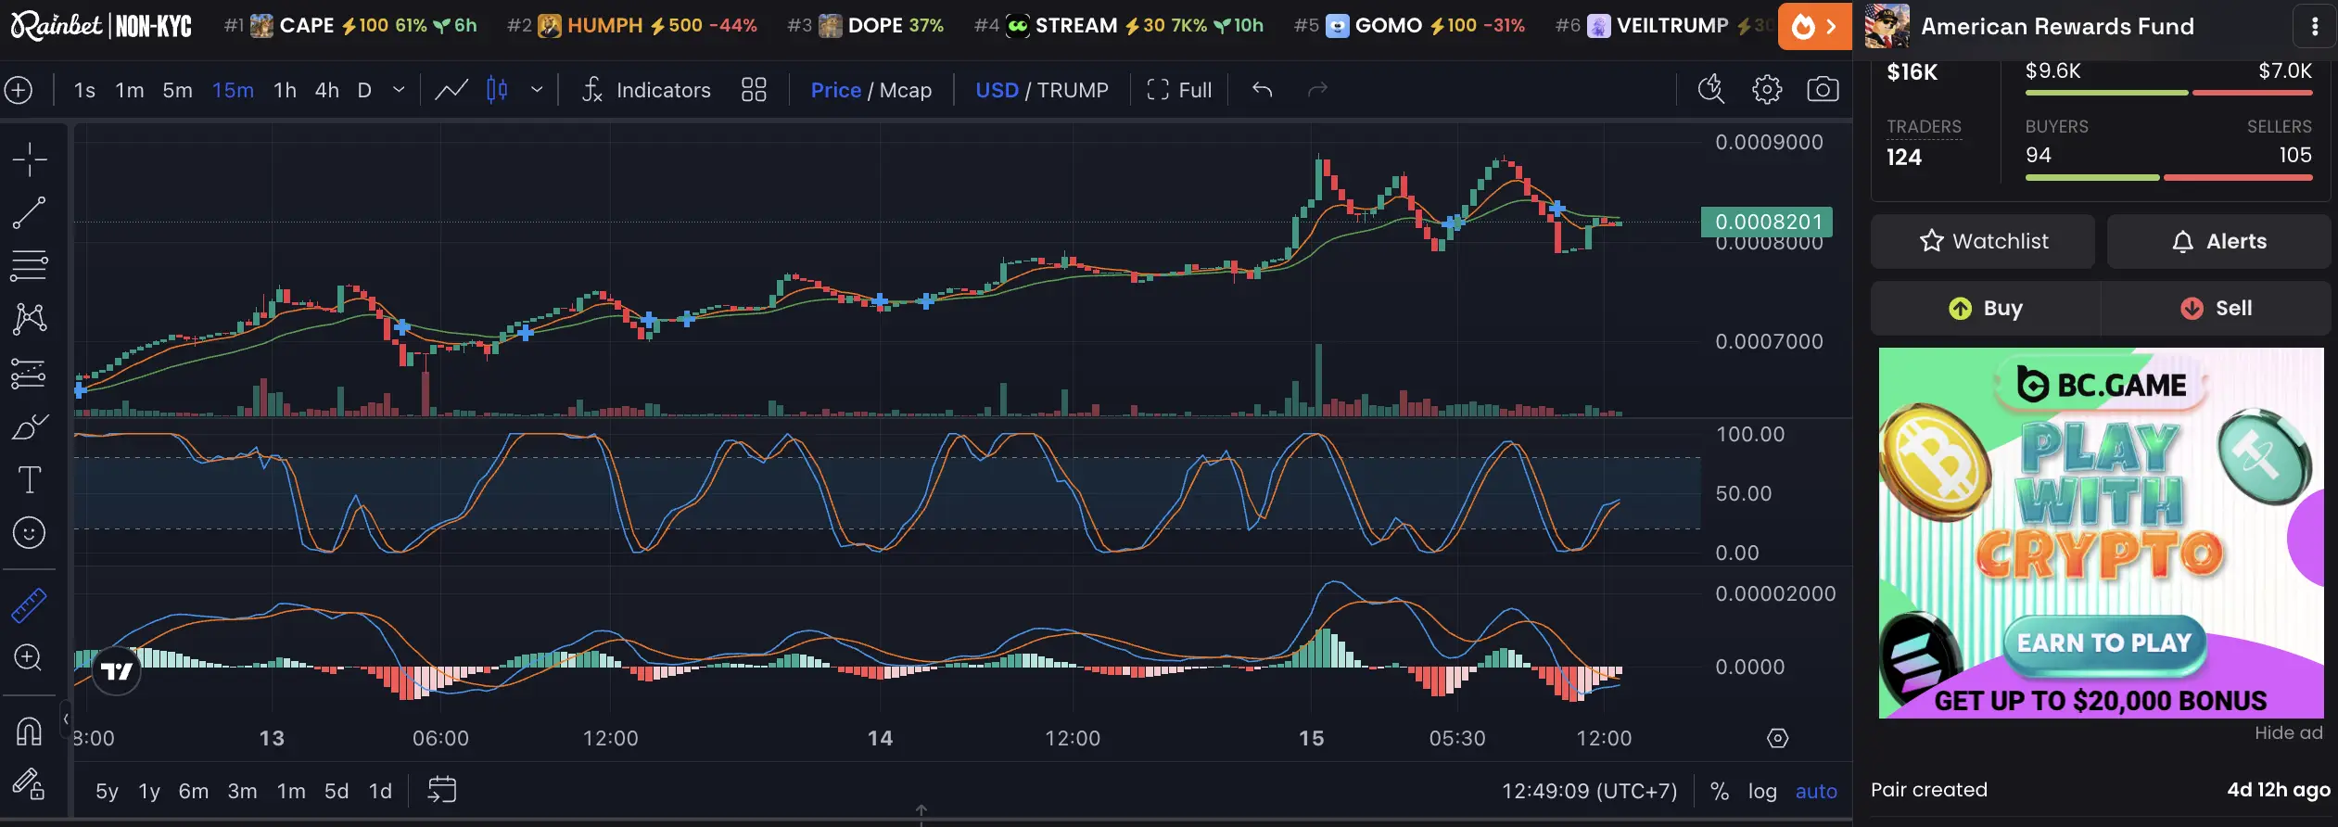Select the brush drawing tool
This screenshot has width=2338, height=827.
click(30, 426)
